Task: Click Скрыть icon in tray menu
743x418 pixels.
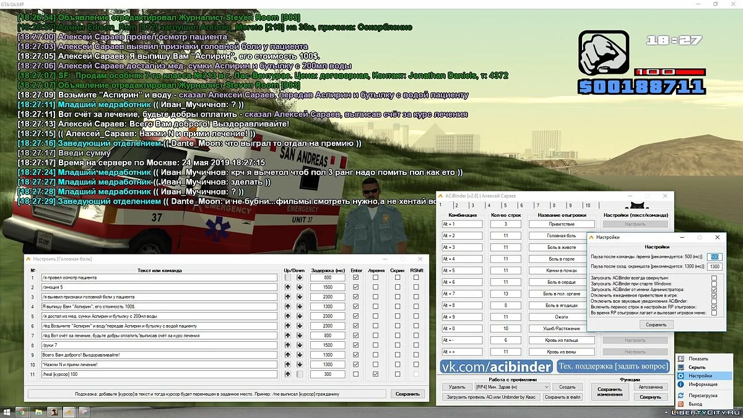Action: 681,367
